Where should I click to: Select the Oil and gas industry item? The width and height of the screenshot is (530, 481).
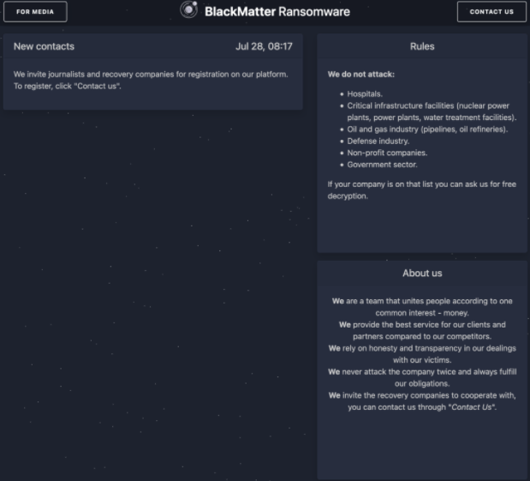click(427, 129)
